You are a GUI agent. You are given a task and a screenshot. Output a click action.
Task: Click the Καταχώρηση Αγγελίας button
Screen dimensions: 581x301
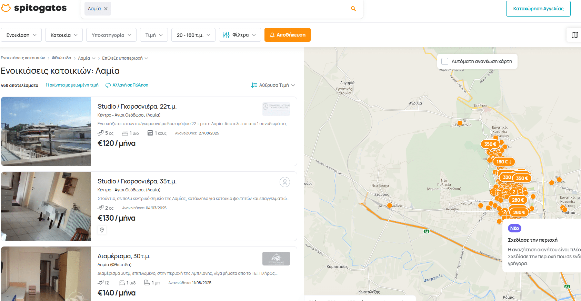coord(538,9)
